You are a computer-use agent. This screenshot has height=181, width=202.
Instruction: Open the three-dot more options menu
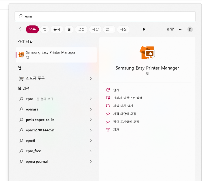(181, 29)
